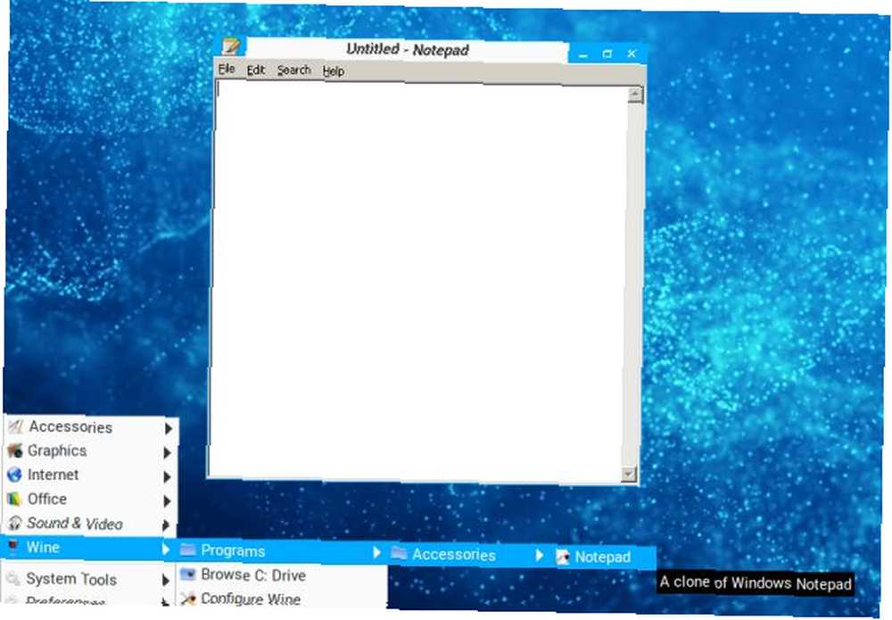892x620 pixels.
Task: Expand the Graphics submenu arrow
Action: click(168, 453)
